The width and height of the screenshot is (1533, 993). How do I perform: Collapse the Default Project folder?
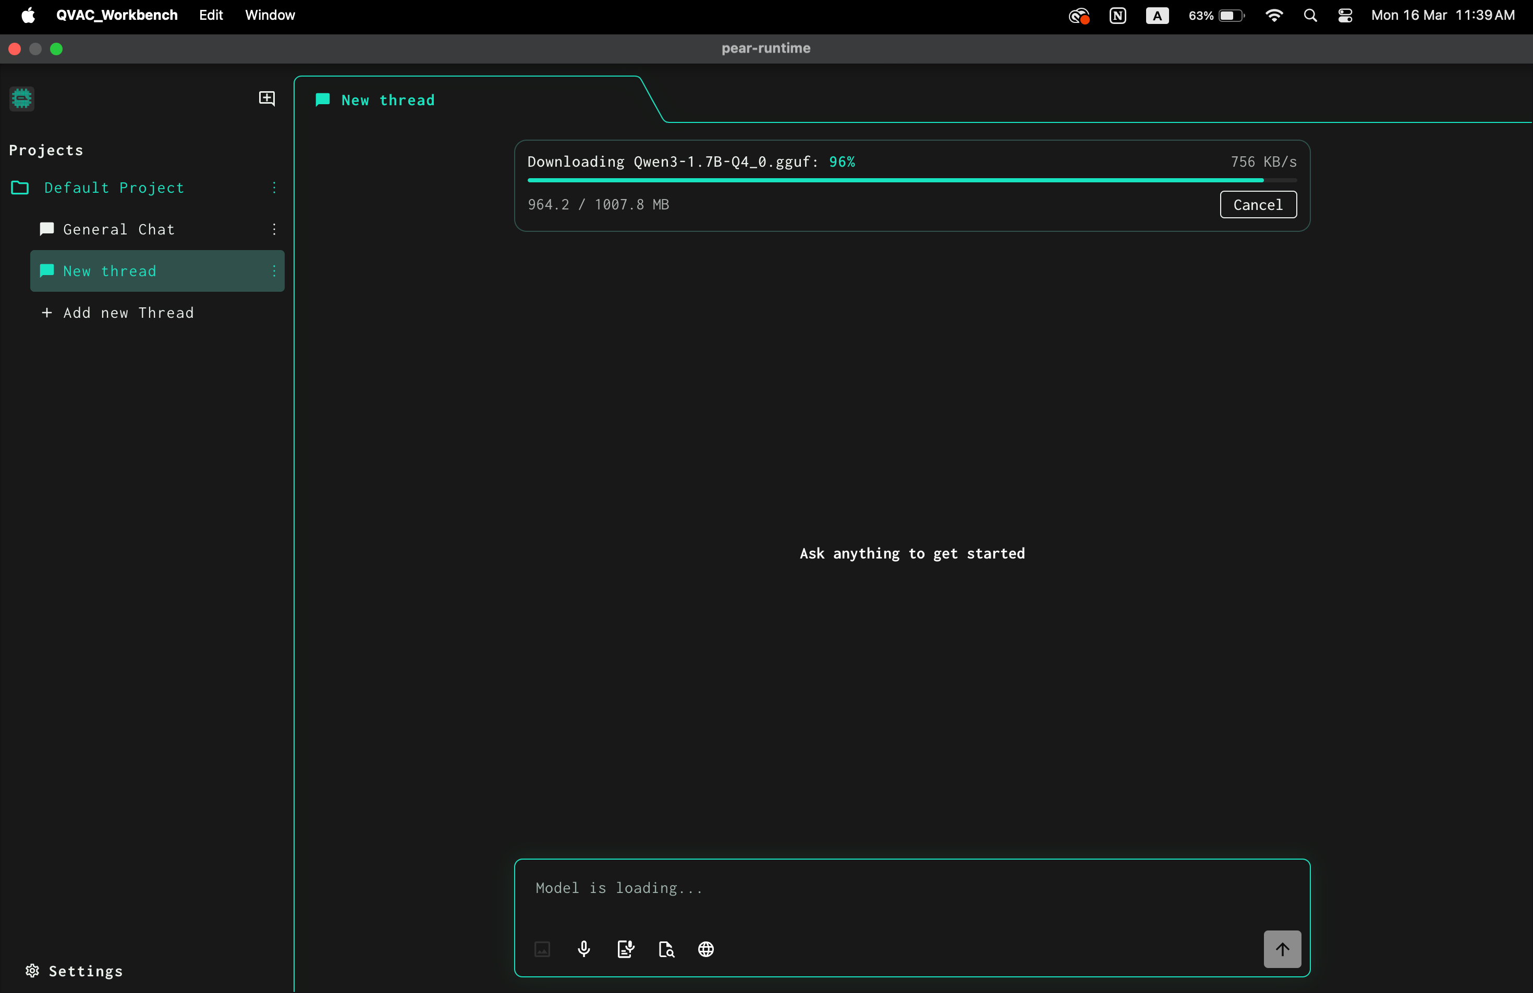pyautogui.click(x=20, y=187)
